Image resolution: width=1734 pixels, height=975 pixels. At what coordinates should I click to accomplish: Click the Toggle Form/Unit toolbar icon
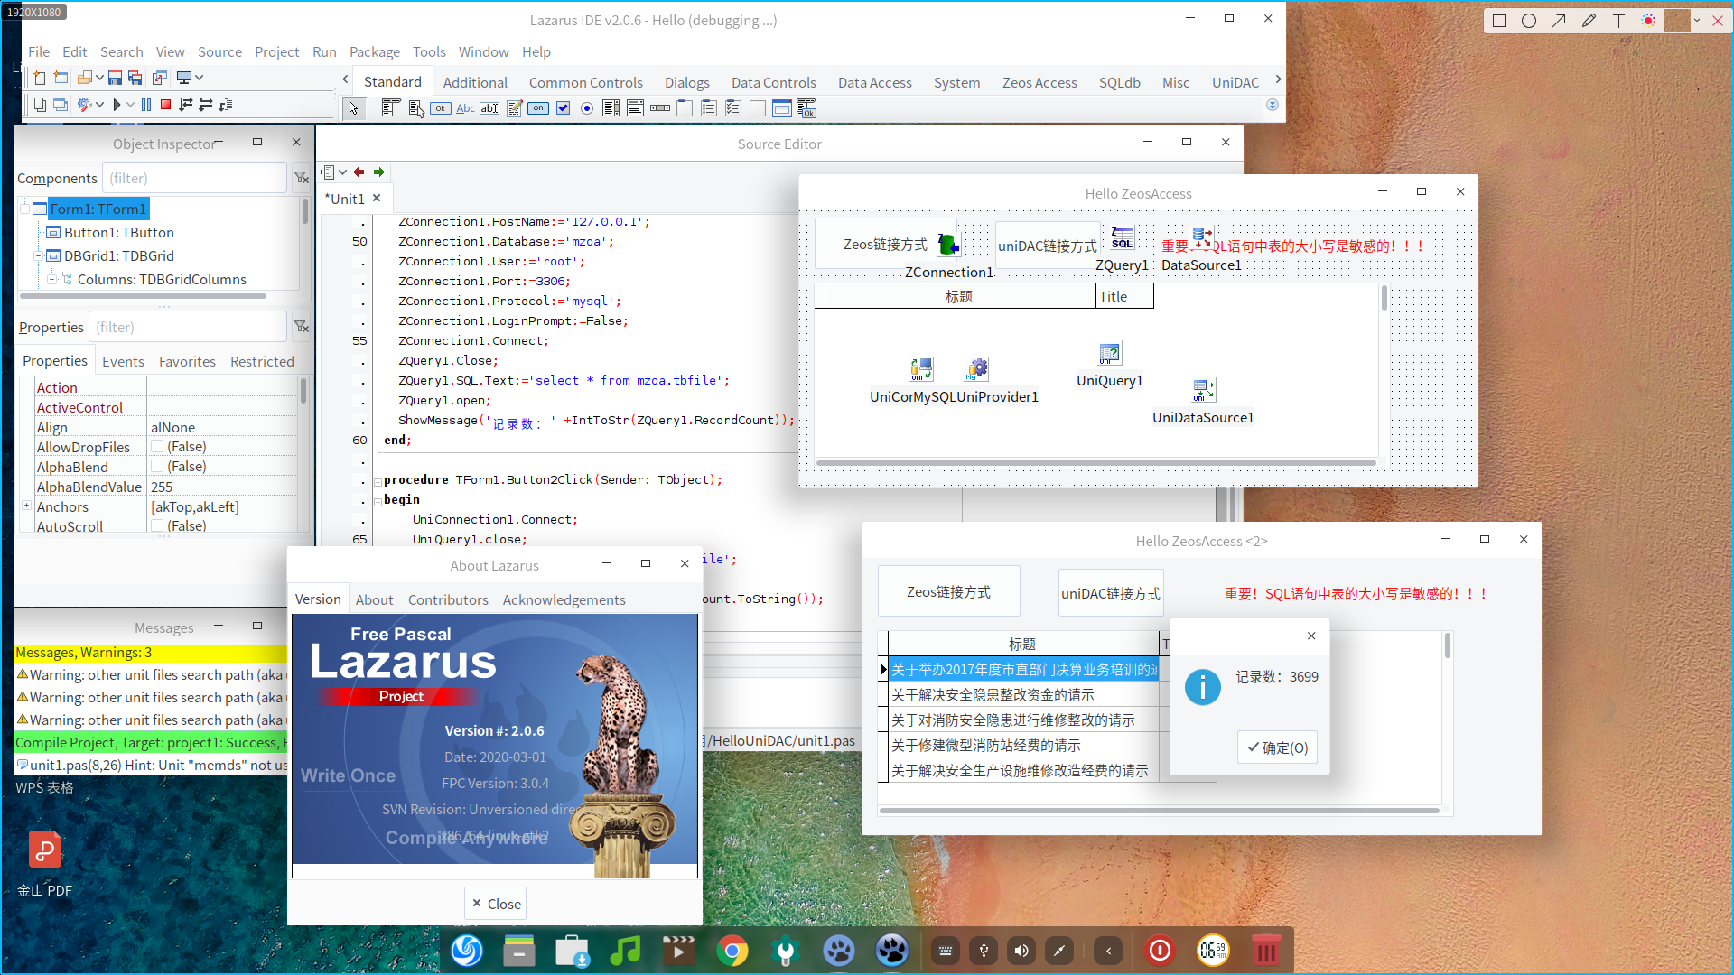[160, 78]
